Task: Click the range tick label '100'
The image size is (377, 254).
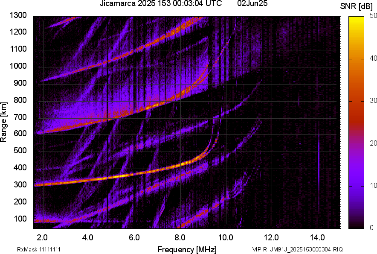Action: 20,219
